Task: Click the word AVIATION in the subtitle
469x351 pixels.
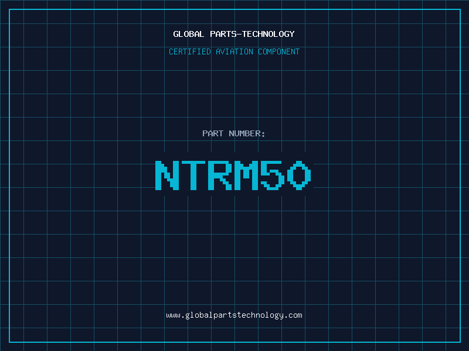Action: coord(235,51)
